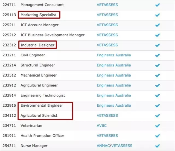Follow the AVBC link for Veterinarian
Screen dimensions: 175x151
pos(101,126)
